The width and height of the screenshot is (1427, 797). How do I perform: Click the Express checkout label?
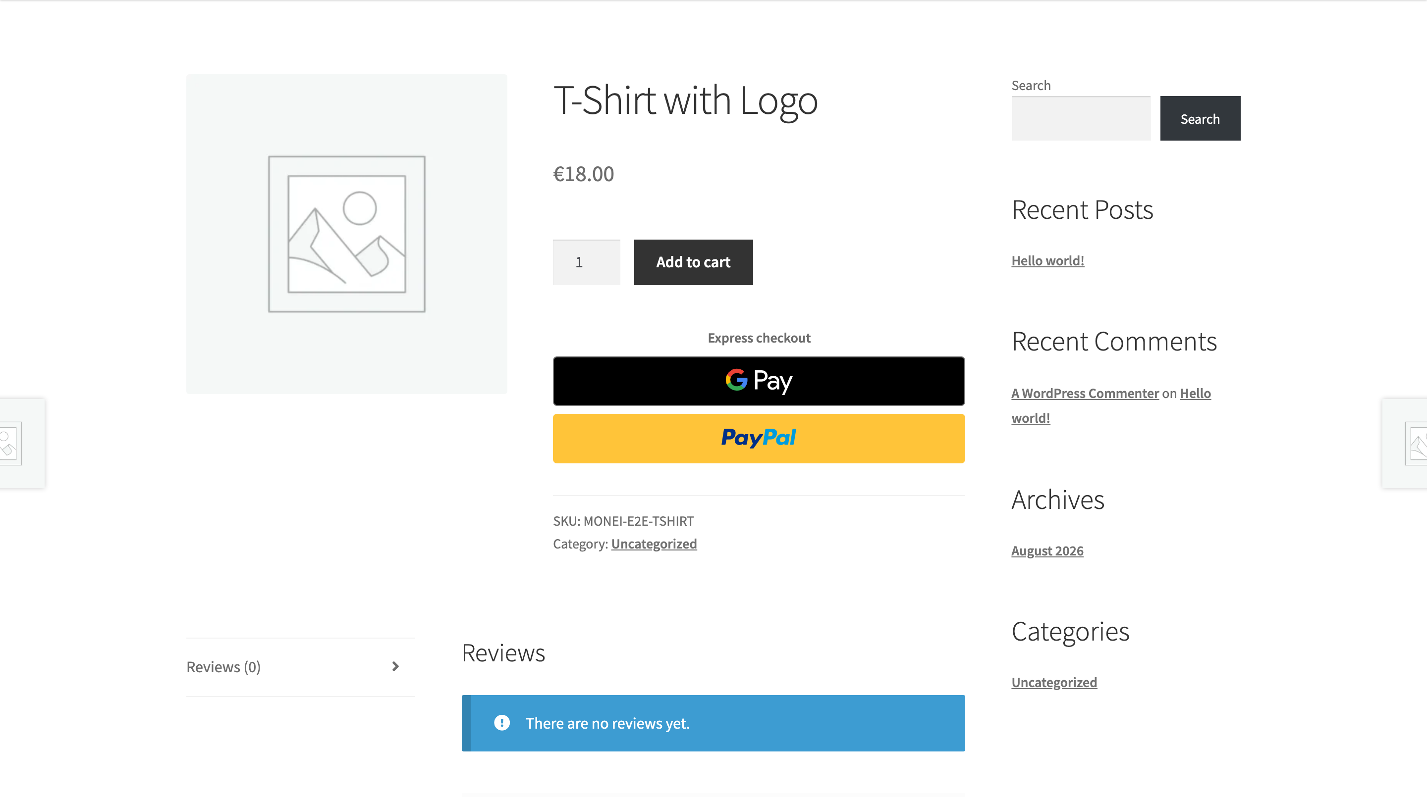pos(759,338)
